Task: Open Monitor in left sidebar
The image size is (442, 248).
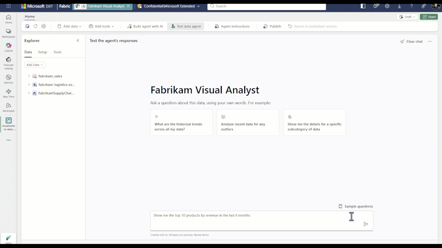Action: pos(8,79)
